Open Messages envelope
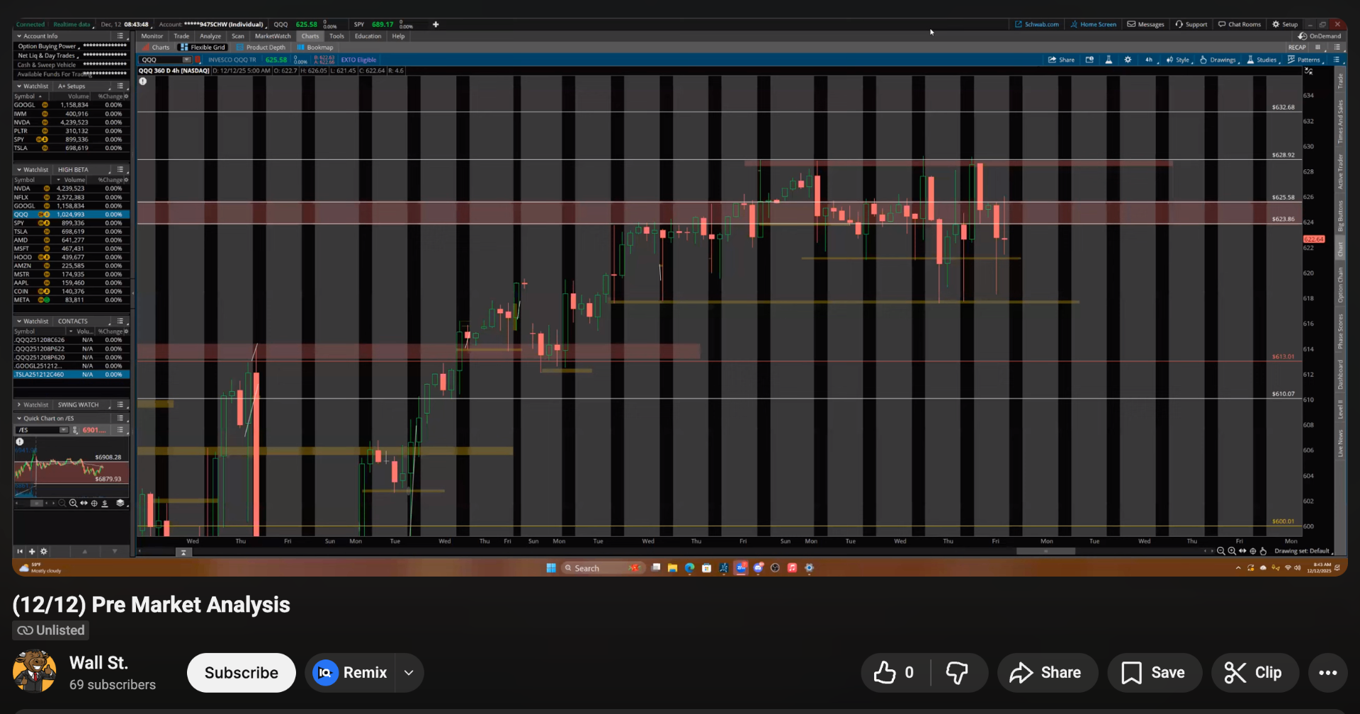Screen dimensions: 1360x714 coord(1145,24)
